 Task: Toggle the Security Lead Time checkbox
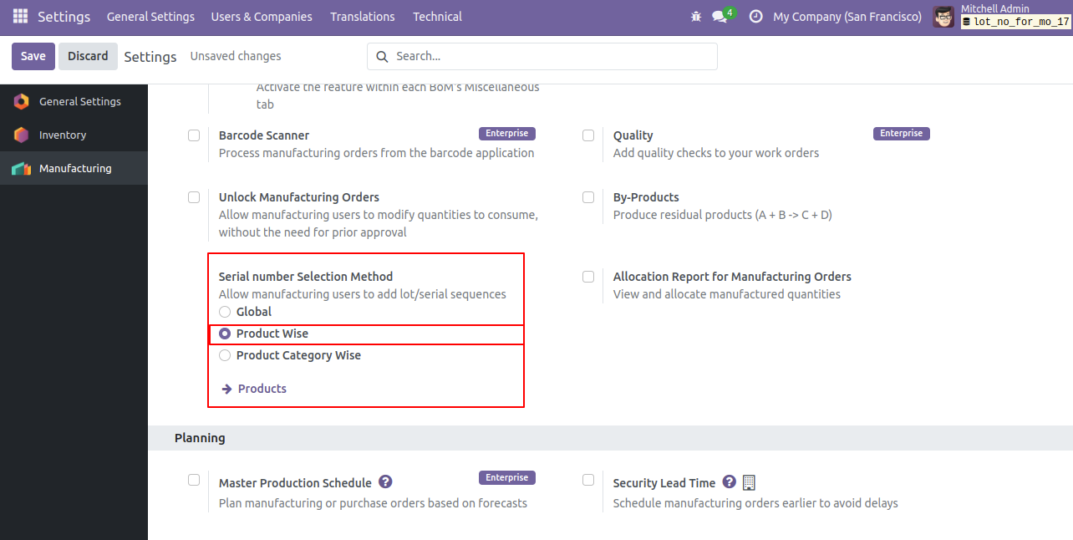pyautogui.click(x=588, y=480)
